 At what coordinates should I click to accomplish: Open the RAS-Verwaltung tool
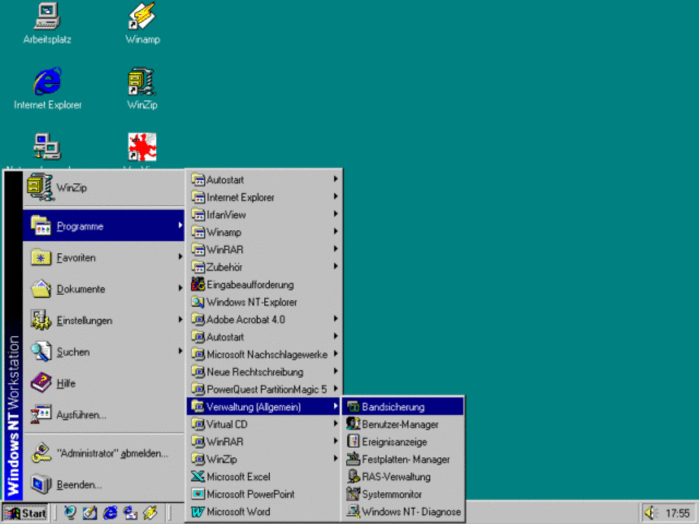[403, 477]
